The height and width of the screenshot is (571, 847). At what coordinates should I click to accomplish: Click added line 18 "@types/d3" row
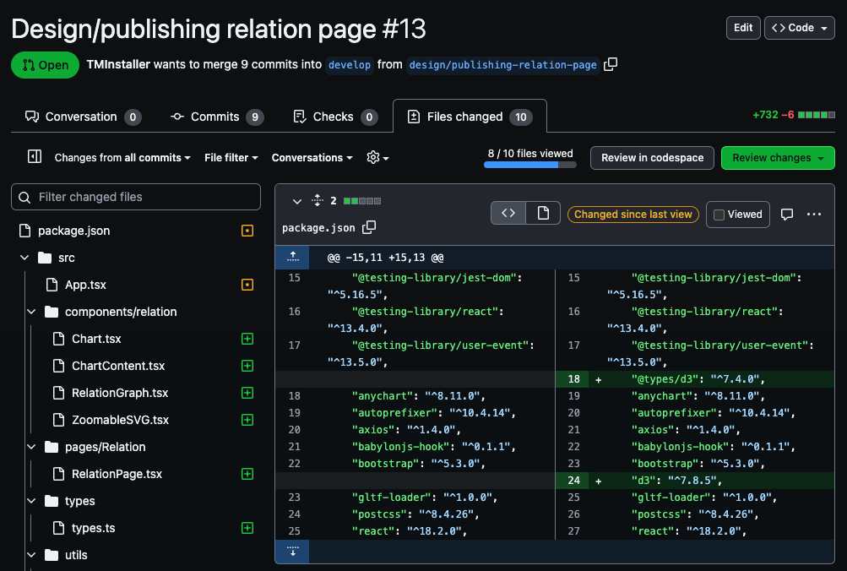click(695, 379)
